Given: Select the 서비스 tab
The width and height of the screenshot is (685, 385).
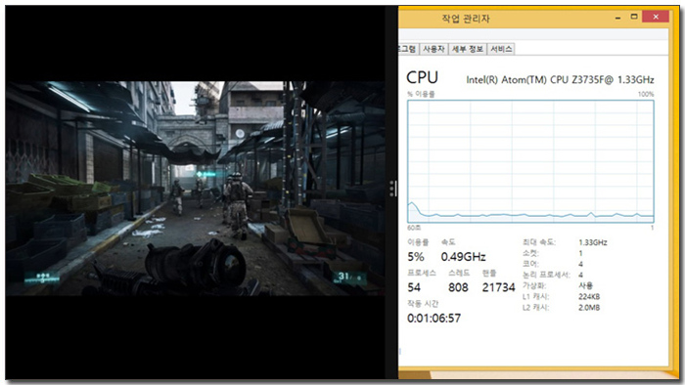Looking at the screenshot, I should (x=501, y=49).
